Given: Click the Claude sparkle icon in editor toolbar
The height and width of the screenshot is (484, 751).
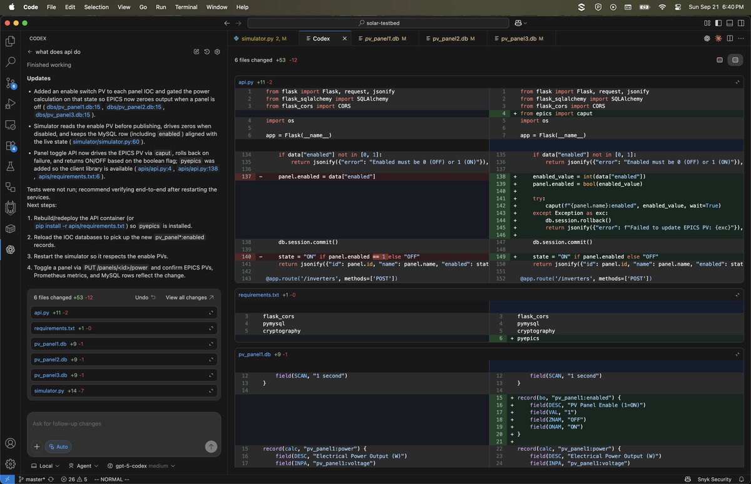Looking at the screenshot, I should pyautogui.click(x=718, y=39).
